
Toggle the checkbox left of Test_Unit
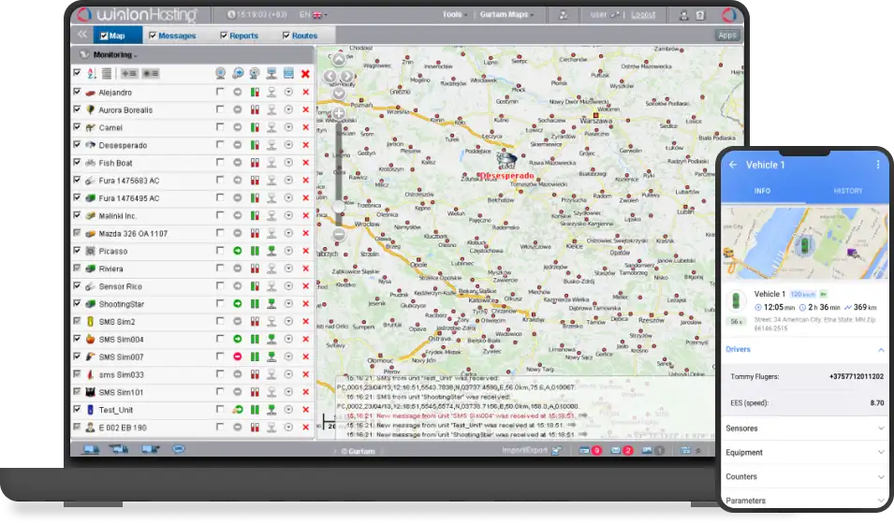[x=77, y=410]
